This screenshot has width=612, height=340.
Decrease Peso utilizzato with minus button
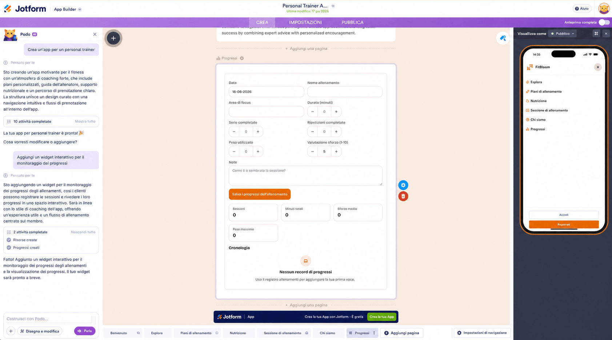[234, 152]
